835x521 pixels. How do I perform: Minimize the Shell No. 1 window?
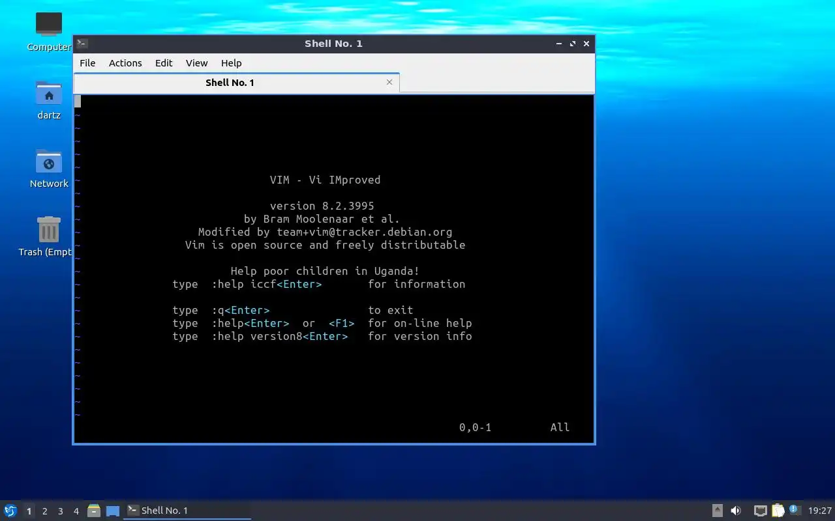coord(559,44)
